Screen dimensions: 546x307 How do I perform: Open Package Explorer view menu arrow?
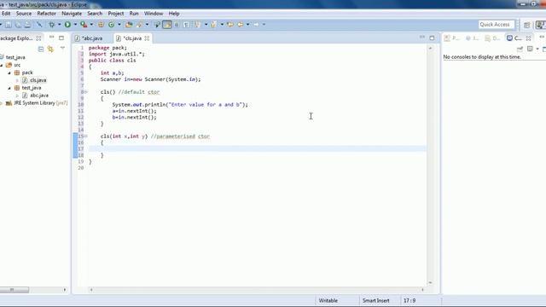62,49
